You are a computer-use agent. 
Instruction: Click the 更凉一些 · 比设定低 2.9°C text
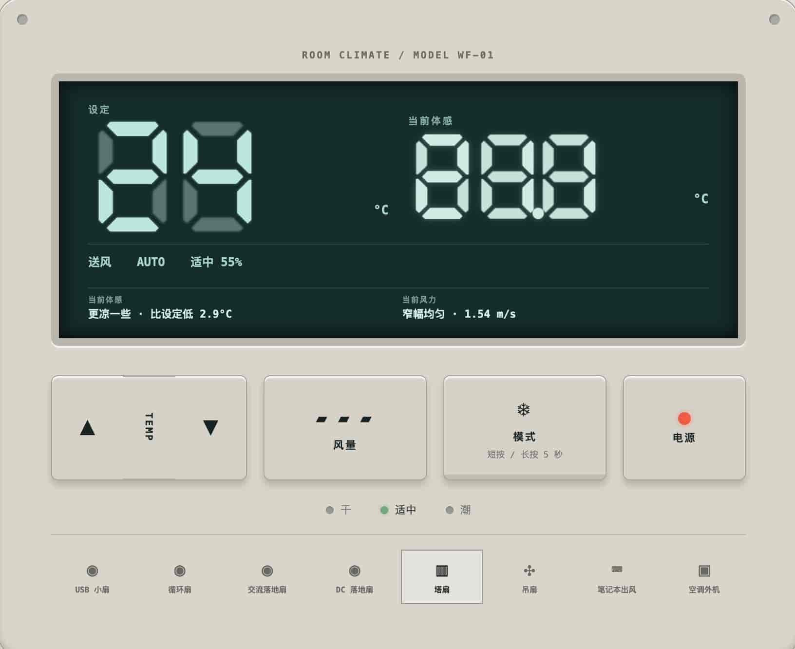point(160,314)
